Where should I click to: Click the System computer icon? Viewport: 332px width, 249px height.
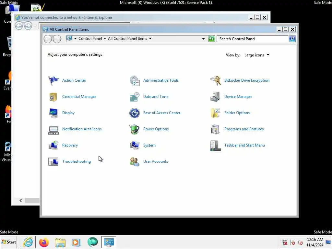135,145
